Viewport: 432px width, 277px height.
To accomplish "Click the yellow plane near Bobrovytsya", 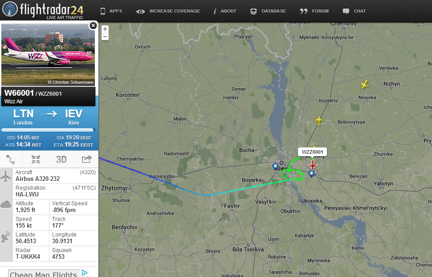I will tap(319, 120).
